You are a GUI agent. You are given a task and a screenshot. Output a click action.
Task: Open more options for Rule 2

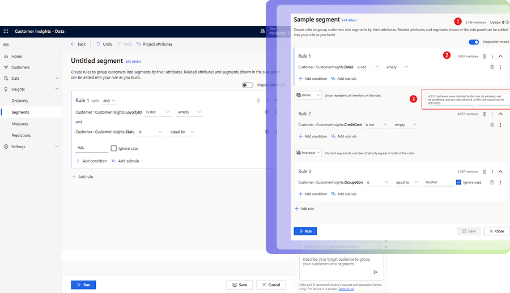[492, 114]
